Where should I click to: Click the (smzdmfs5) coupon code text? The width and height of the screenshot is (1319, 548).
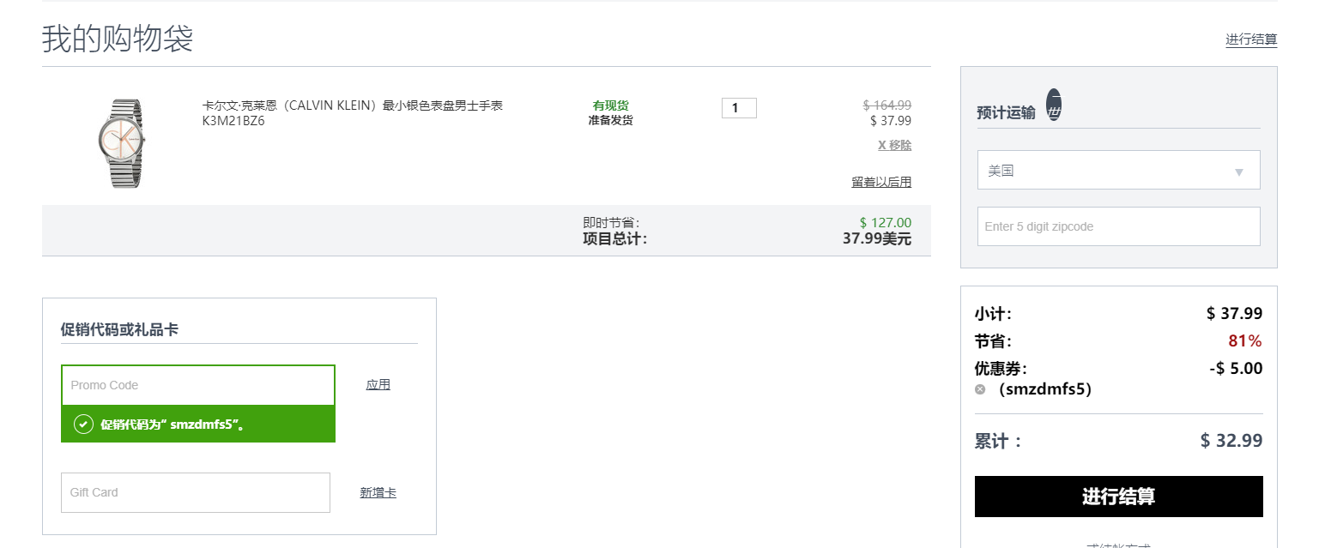pos(1044,389)
